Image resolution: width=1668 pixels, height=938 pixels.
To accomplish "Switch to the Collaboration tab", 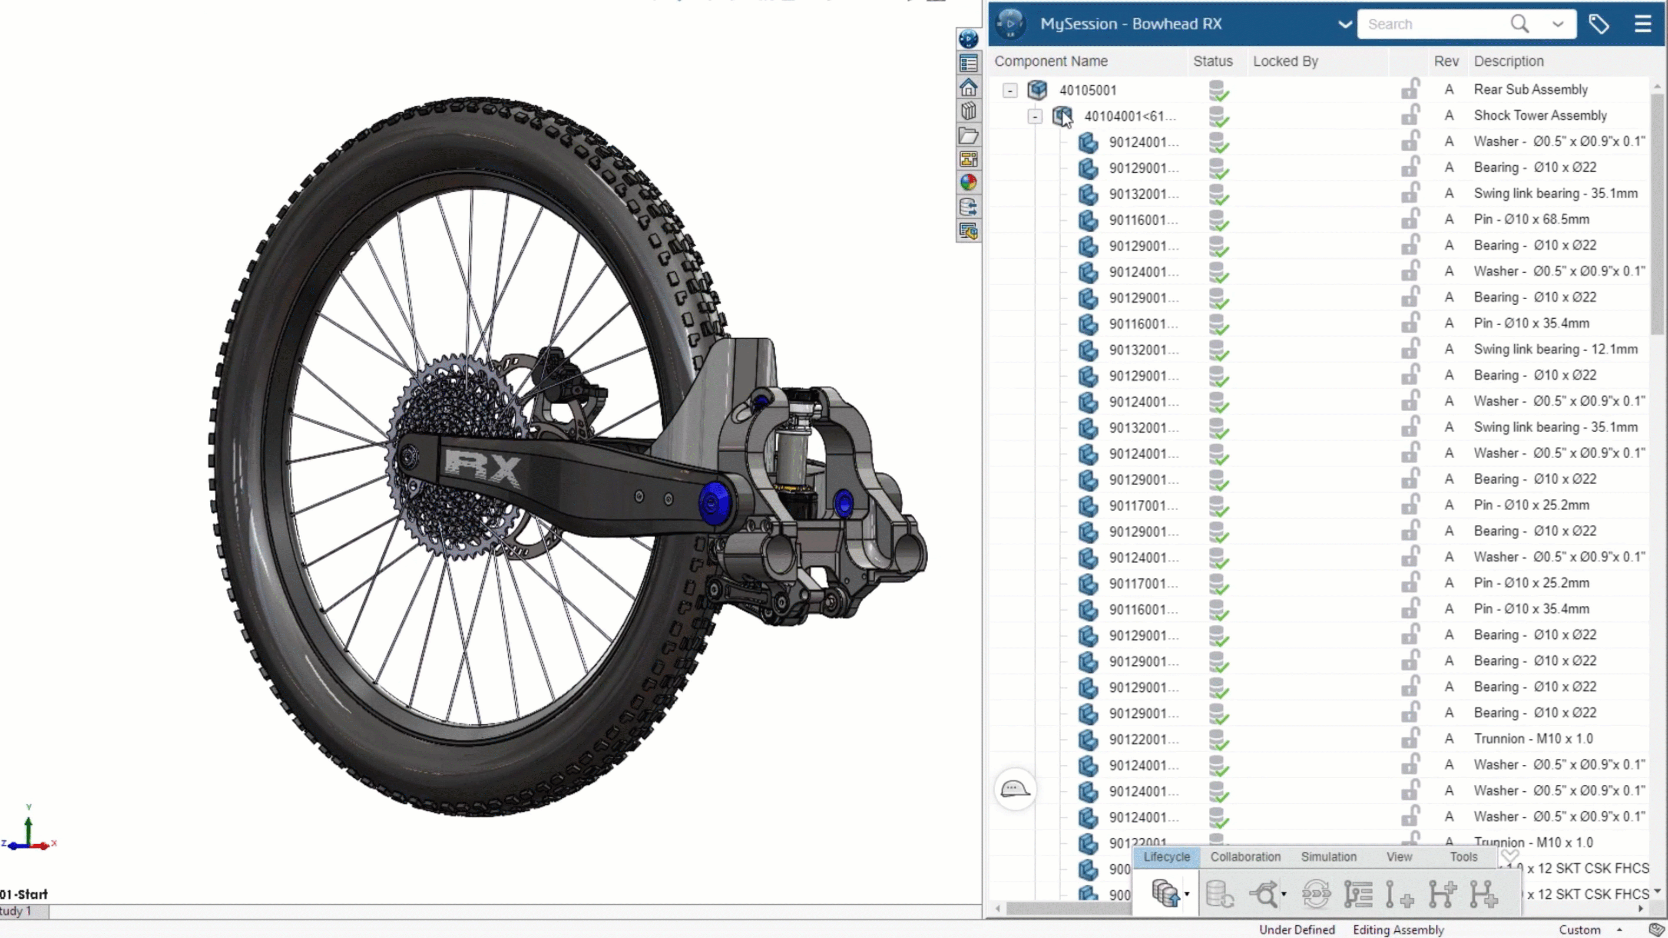I will coord(1245,856).
